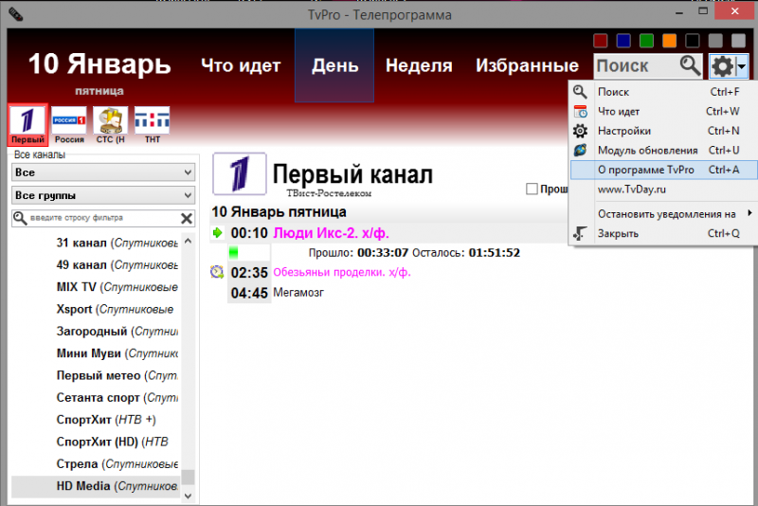Select Сетанта спорт channel
The width and height of the screenshot is (758, 506).
117,398
